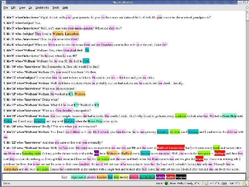The image size is (249, 187).
Task: Click the highlighted 'Rufford Sanatorium' facility
Action: (171, 148)
